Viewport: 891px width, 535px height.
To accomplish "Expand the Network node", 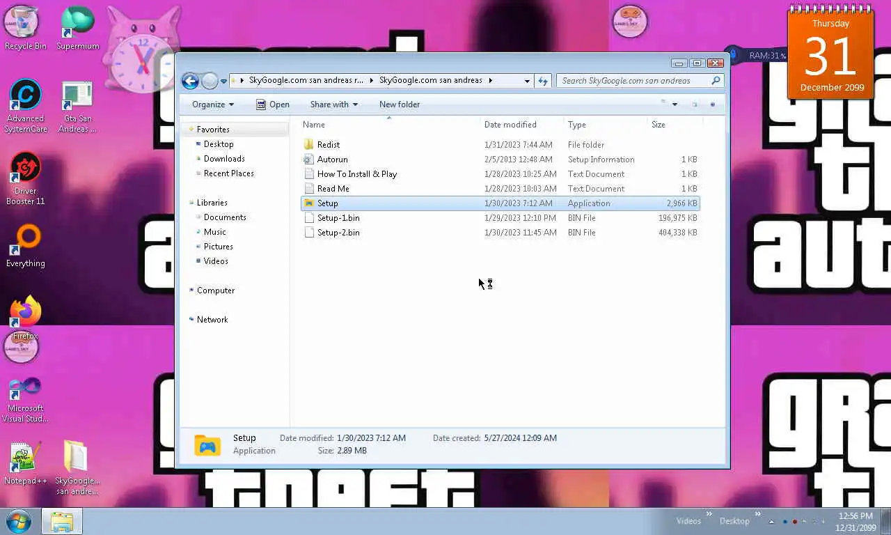I will click(191, 320).
